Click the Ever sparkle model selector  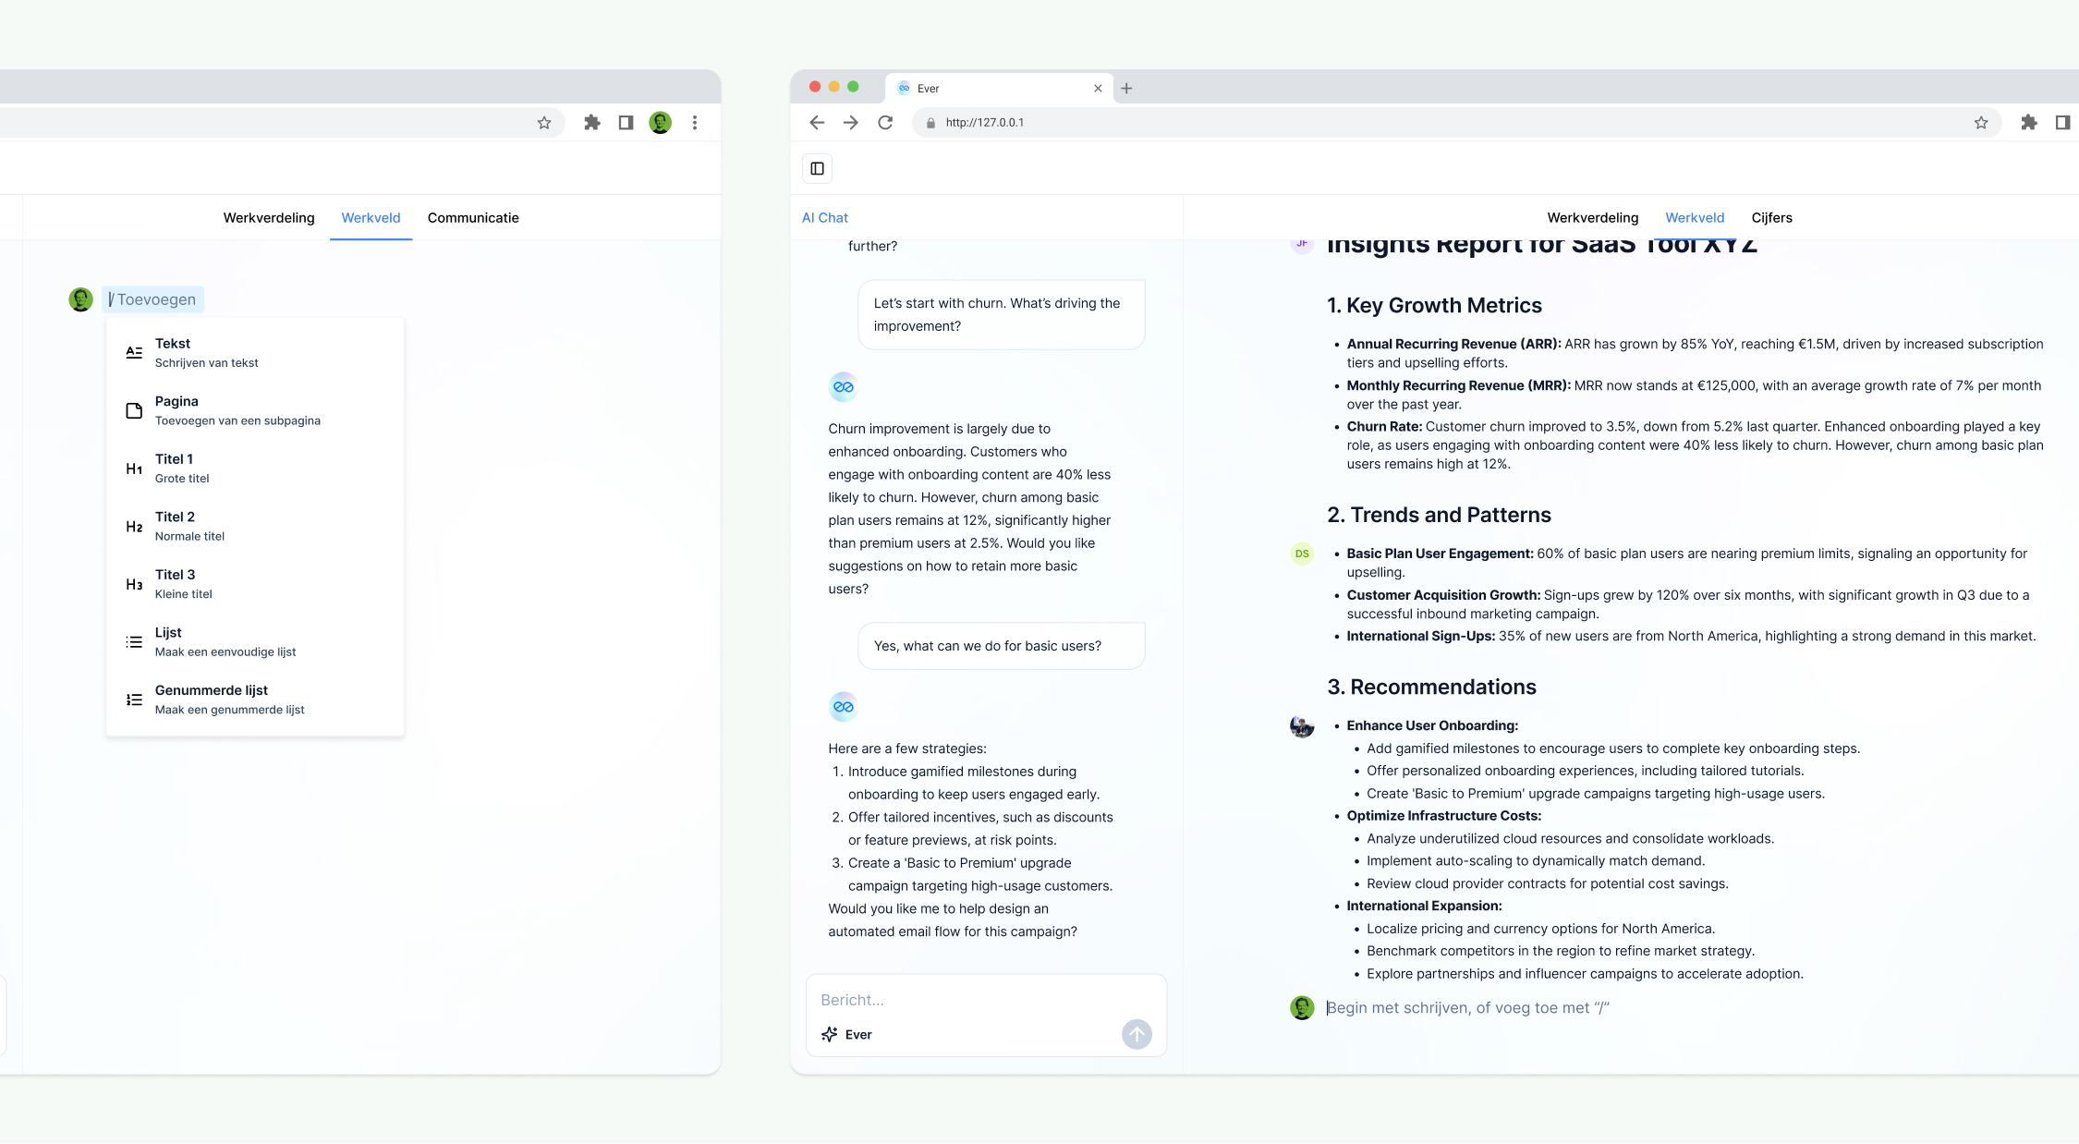coord(846,1034)
